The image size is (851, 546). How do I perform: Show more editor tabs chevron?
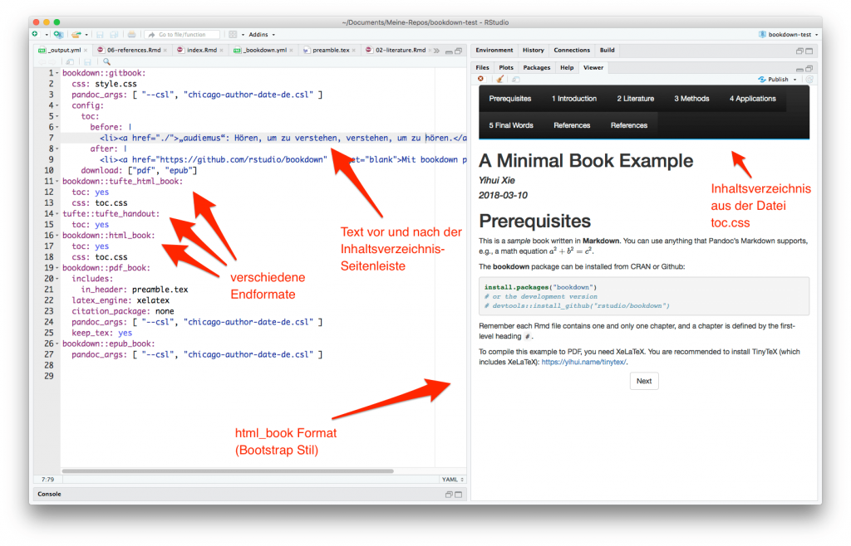(436, 51)
